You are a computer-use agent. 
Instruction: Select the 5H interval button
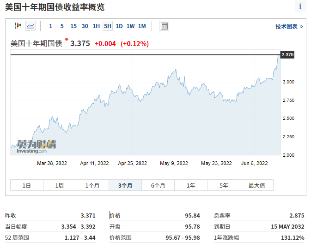coord(108,26)
